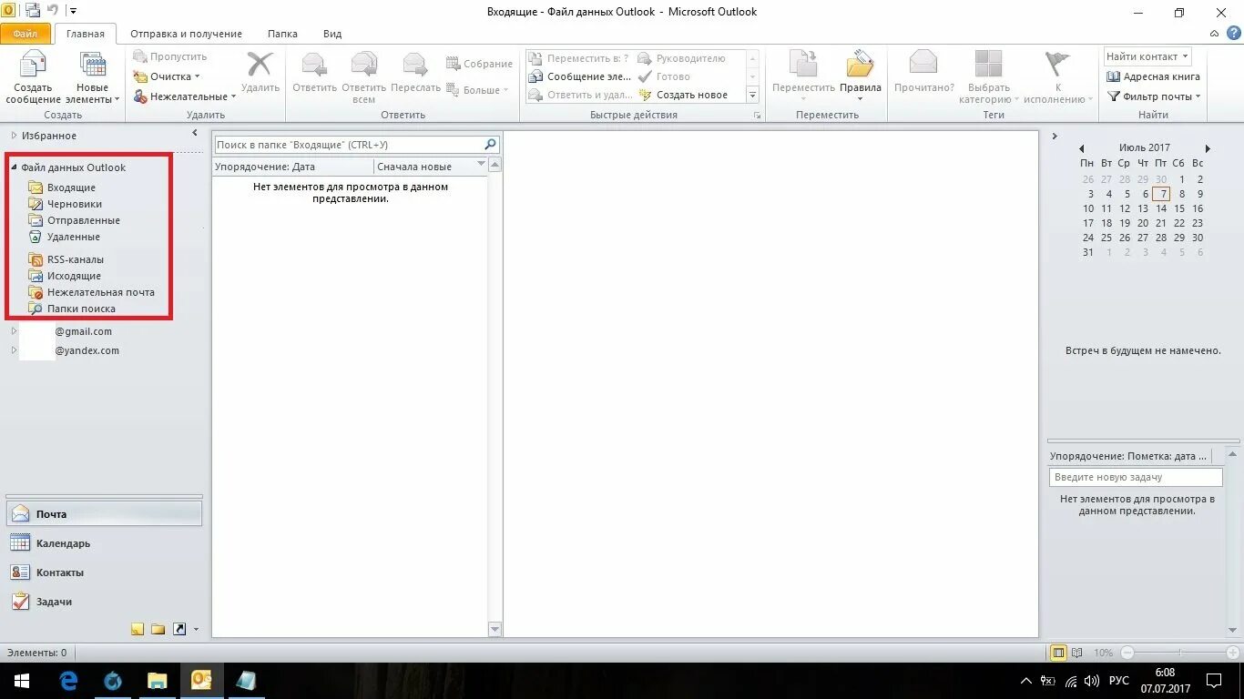The width and height of the screenshot is (1244, 699).
Task: Click the zoom slider in status bar
Action: [1180, 653]
